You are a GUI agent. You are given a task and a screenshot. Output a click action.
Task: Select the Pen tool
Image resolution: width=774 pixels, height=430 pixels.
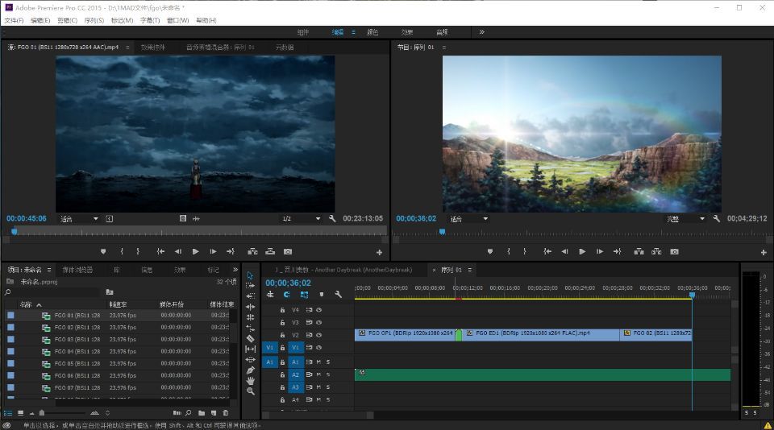pyautogui.click(x=250, y=370)
